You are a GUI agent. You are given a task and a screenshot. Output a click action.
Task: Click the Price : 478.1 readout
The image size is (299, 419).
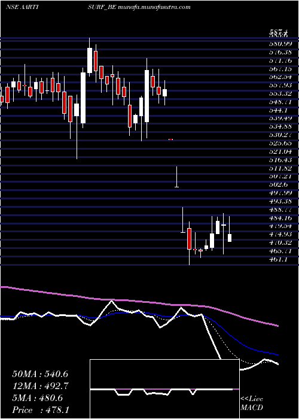41,410
